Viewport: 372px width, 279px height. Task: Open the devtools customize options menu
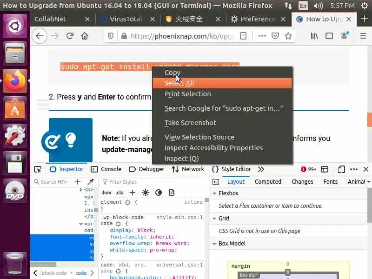354,169
